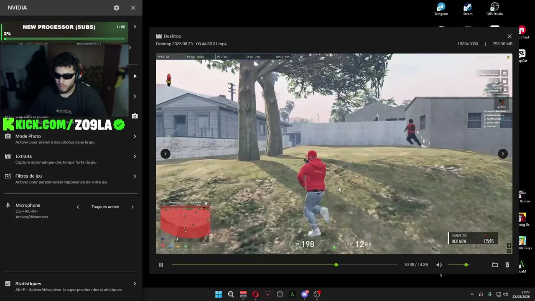Viewport: 535px width, 301px height.
Task: Expand the Mode Photo chevron
Action: (x=135, y=136)
